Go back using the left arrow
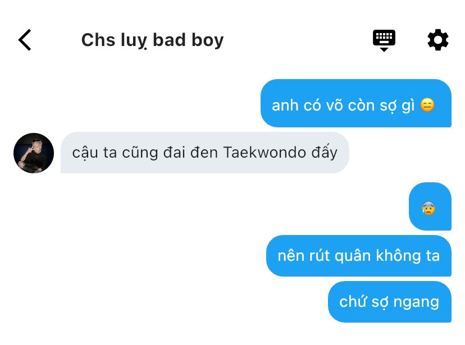465x345 pixels. pos(25,40)
